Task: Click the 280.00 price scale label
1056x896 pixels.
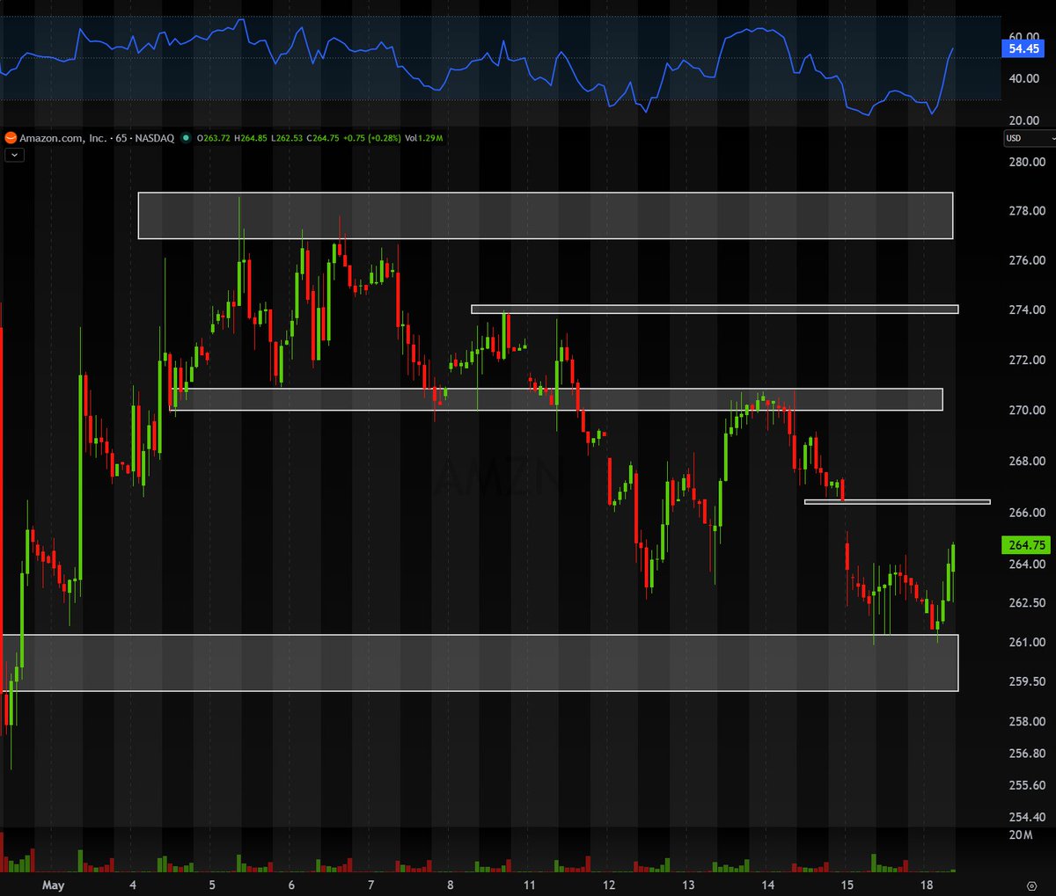Action: coord(1027,162)
